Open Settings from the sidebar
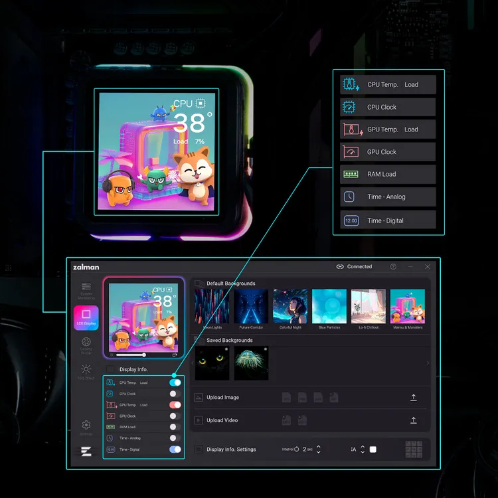The height and width of the screenshot is (498, 498). click(86, 427)
